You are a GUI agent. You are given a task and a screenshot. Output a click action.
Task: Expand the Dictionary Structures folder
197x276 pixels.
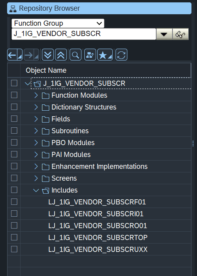[36, 107]
